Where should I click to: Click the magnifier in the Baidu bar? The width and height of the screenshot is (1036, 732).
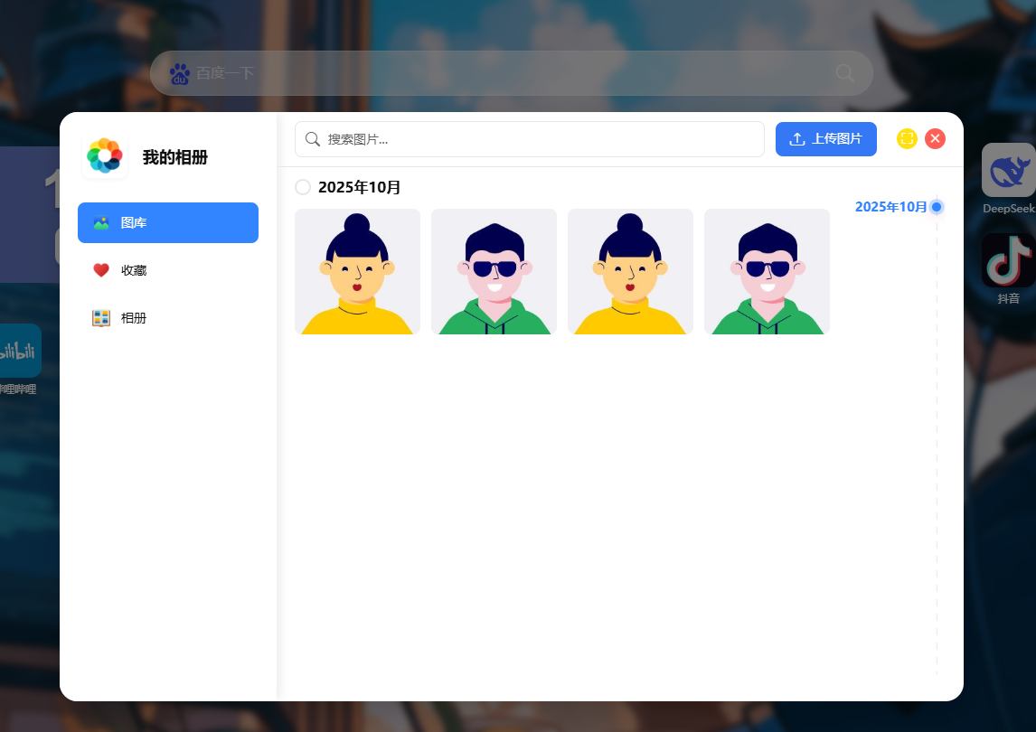pos(844,73)
